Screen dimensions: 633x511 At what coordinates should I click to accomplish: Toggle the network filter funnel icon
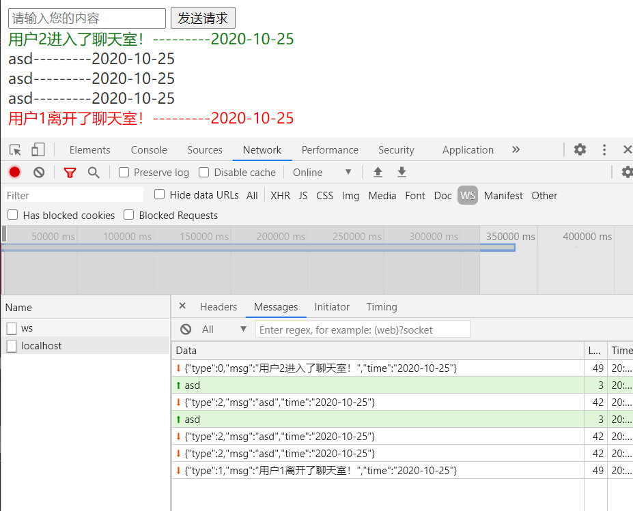(x=70, y=172)
